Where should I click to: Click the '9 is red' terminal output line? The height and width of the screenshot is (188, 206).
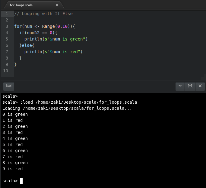pos(12,169)
